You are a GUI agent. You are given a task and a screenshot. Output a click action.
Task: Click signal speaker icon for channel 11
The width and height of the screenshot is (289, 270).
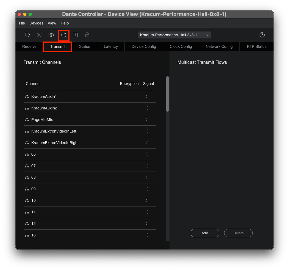pyautogui.click(x=147, y=212)
